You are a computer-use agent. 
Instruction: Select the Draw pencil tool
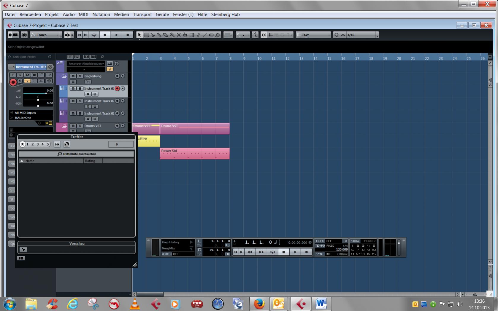(x=198, y=35)
